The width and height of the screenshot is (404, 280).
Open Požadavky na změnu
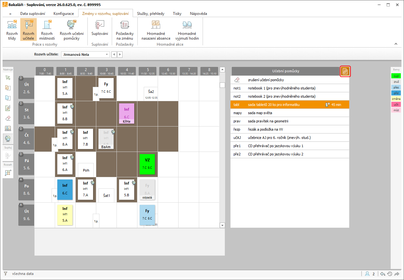[x=125, y=29]
